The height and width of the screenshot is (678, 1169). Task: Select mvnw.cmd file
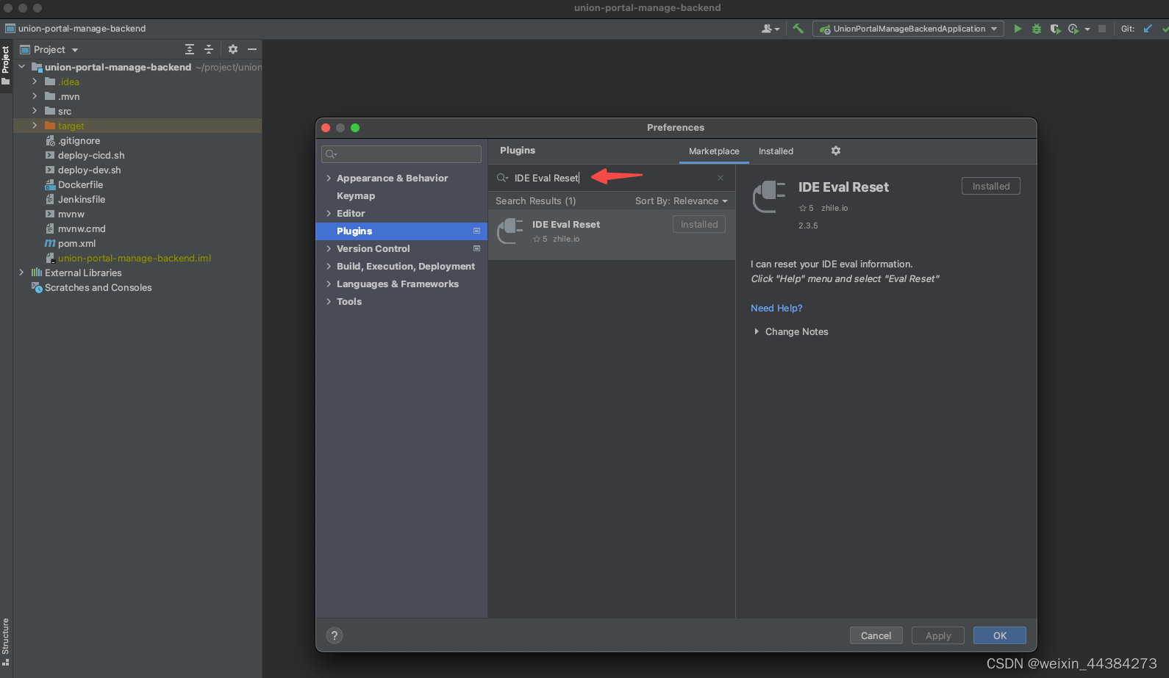coord(75,229)
